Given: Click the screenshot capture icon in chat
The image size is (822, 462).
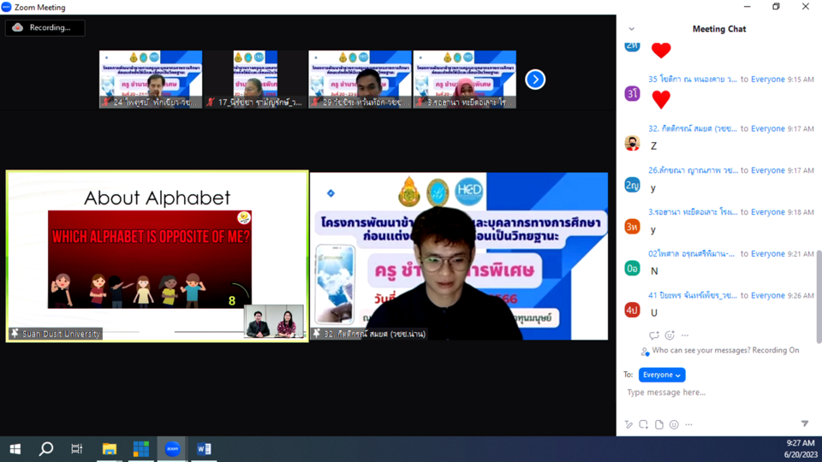Looking at the screenshot, I should click(643, 424).
